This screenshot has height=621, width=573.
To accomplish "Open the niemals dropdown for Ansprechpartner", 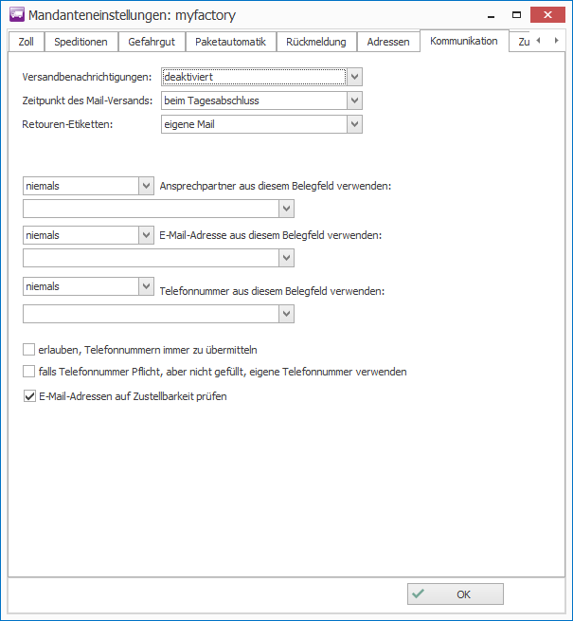I will coord(146,186).
